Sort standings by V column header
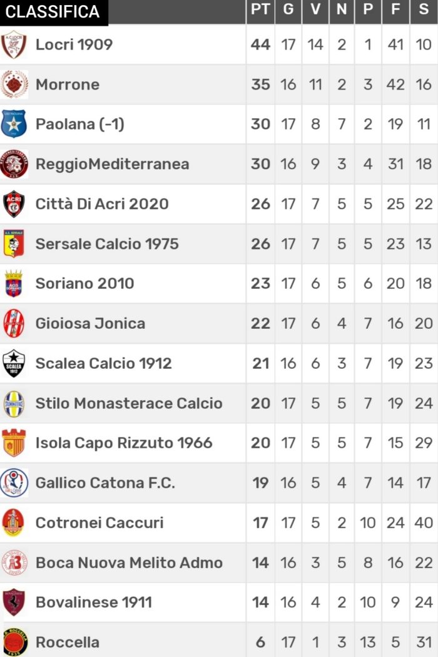 [x=315, y=9]
